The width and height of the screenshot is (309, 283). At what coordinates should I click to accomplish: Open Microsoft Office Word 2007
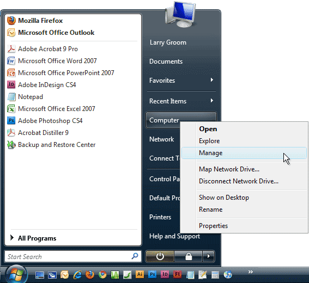52,61
